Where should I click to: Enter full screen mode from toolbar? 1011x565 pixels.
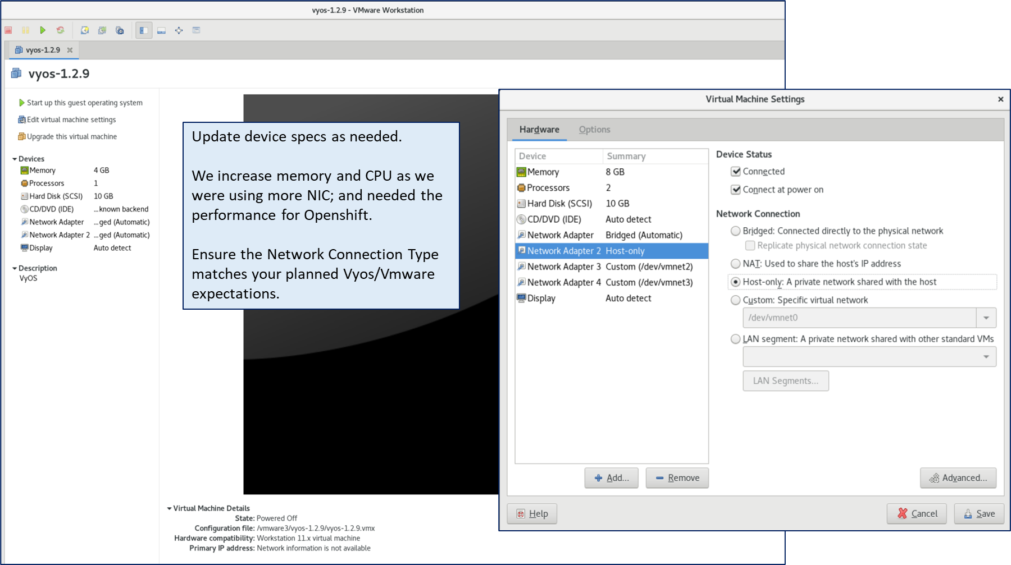(179, 30)
